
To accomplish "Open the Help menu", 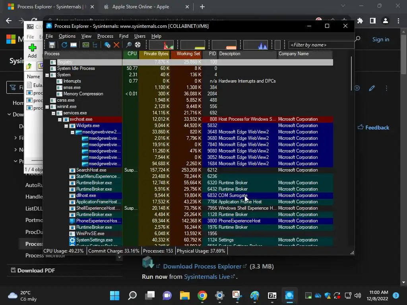I will (156, 36).
